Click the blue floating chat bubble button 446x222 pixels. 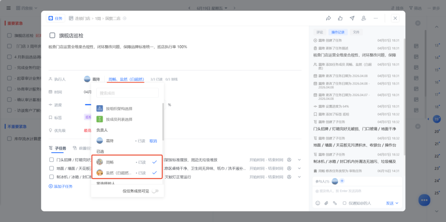[x=424, y=200]
